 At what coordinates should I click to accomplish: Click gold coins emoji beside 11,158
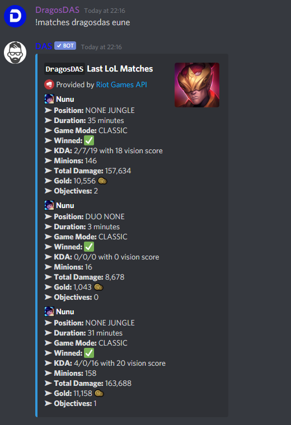click(x=99, y=393)
